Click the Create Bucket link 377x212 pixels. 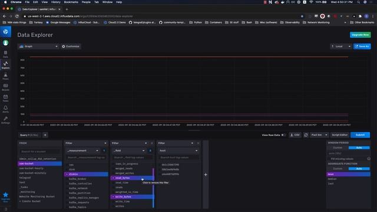point(30,201)
